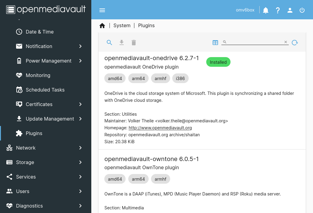
Task: Click the Power Management battery icon
Action: (19, 61)
